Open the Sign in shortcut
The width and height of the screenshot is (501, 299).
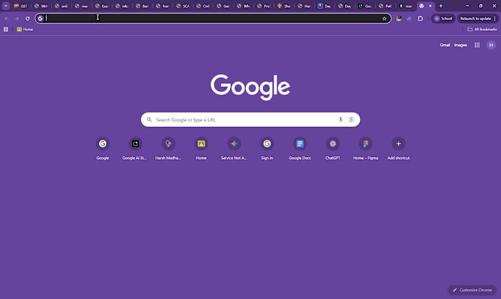267,148
